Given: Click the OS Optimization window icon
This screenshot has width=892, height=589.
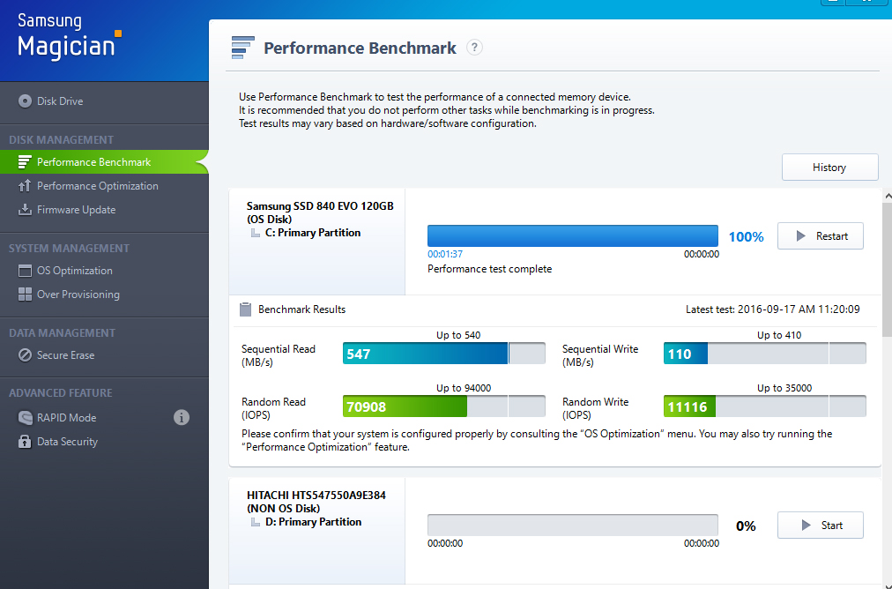Looking at the screenshot, I should tap(25, 271).
